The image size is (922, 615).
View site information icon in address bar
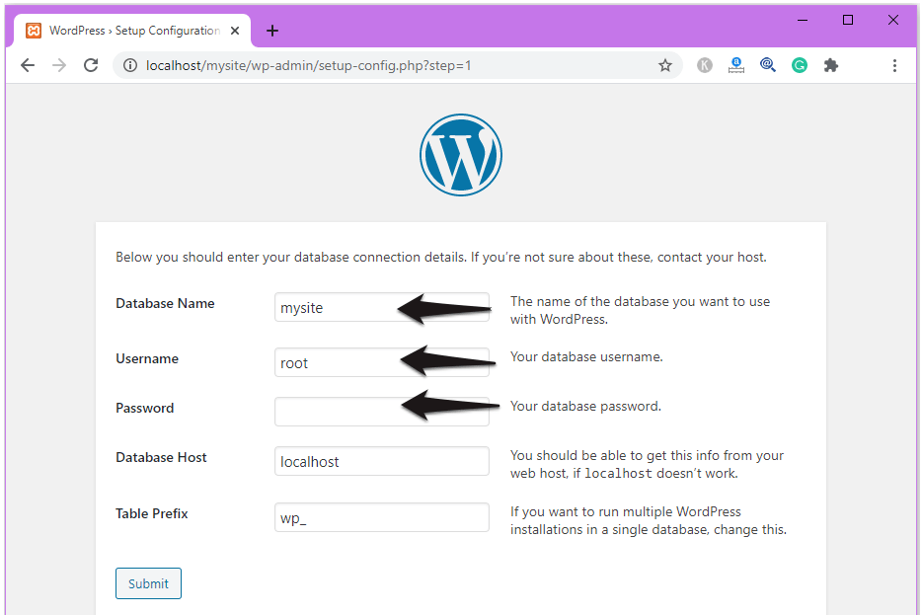click(x=130, y=65)
